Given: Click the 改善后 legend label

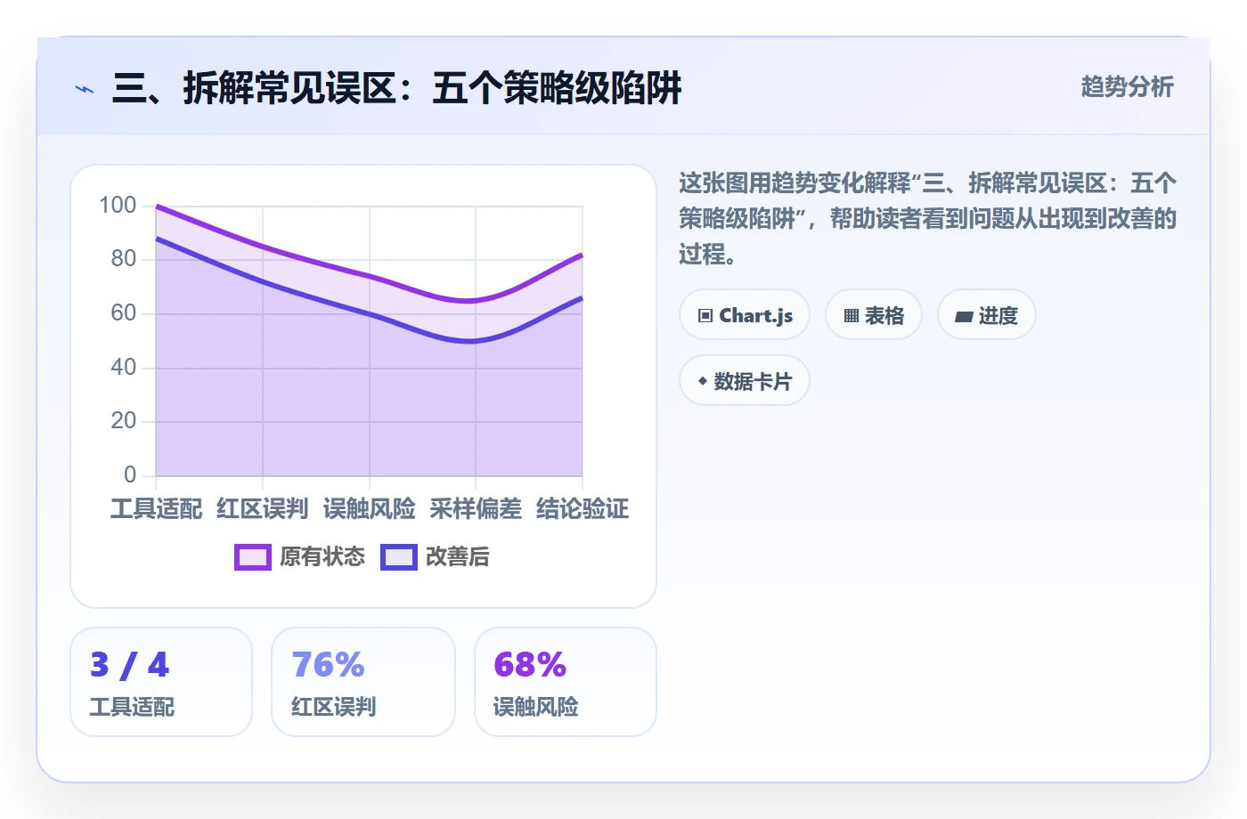Looking at the screenshot, I should (x=458, y=557).
